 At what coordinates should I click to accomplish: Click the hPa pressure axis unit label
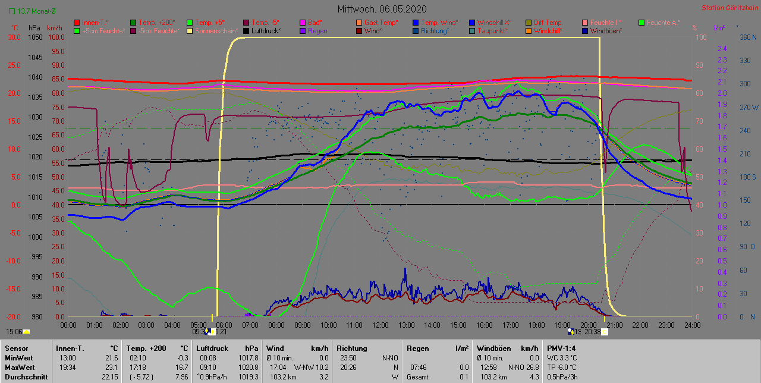(x=34, y=28)
